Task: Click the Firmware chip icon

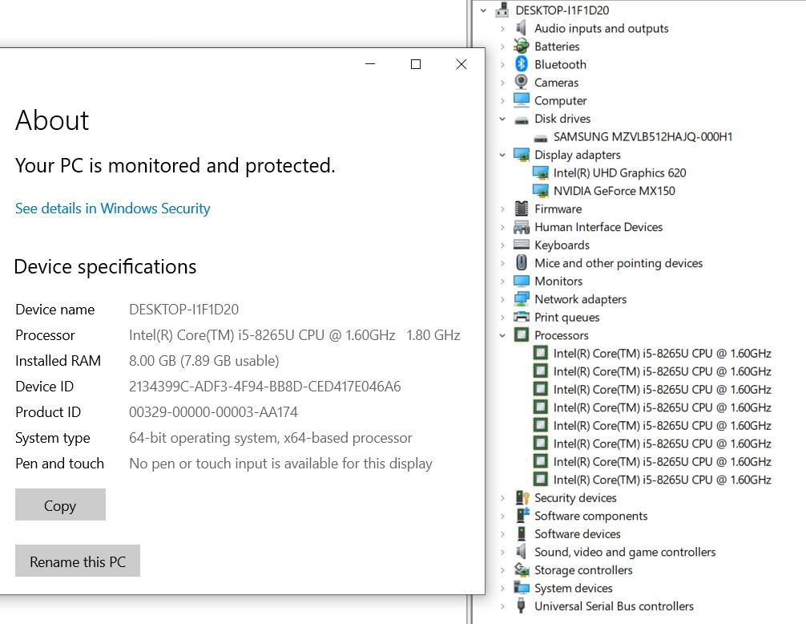Action: click(522, 209)
